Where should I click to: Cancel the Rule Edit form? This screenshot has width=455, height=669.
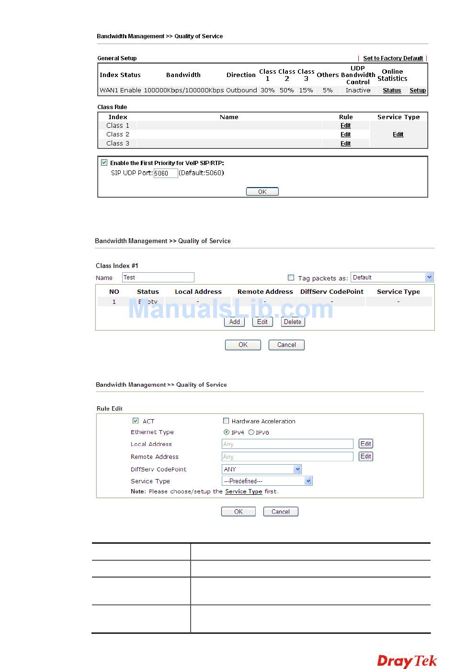(281, 512)
